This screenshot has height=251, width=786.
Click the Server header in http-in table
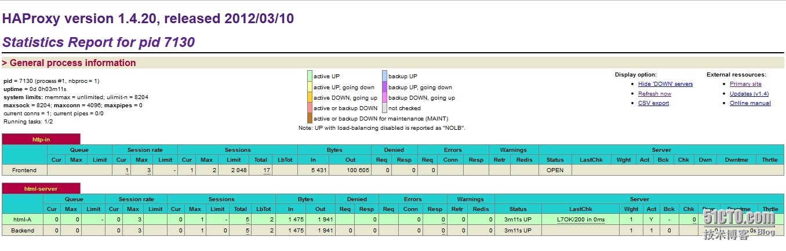(x=661, y=150)
